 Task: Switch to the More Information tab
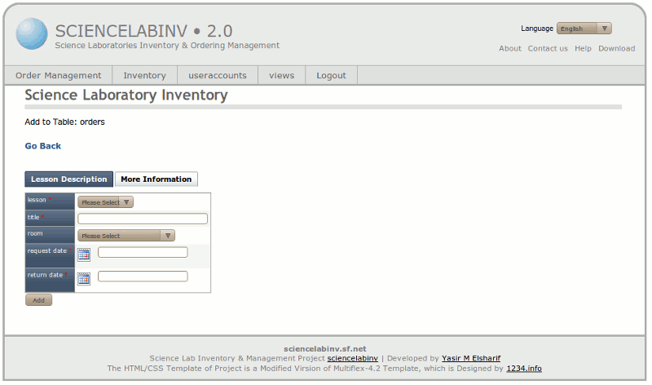(x=156, y=179)
